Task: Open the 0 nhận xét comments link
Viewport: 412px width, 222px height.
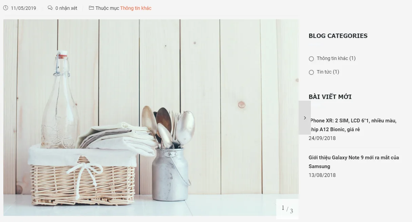Action: tap(66, 8)
